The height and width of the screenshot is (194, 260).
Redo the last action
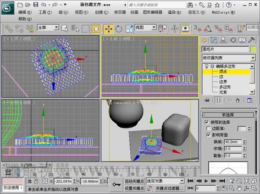(x=55, y=5)
